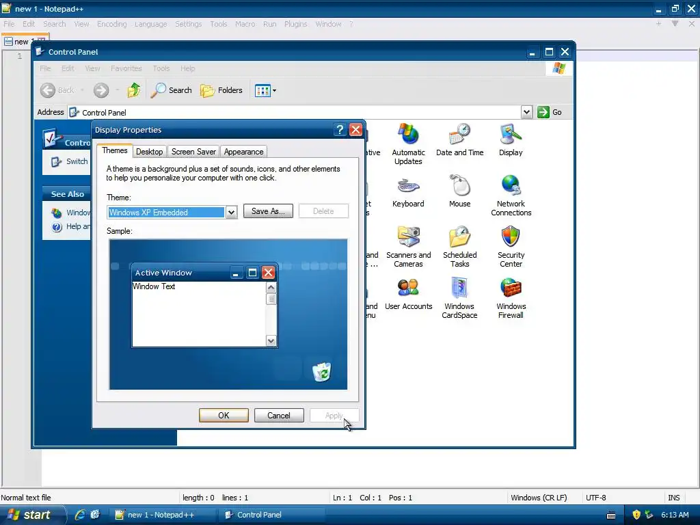Click Cancel in Display Properties

coord(279,415)
